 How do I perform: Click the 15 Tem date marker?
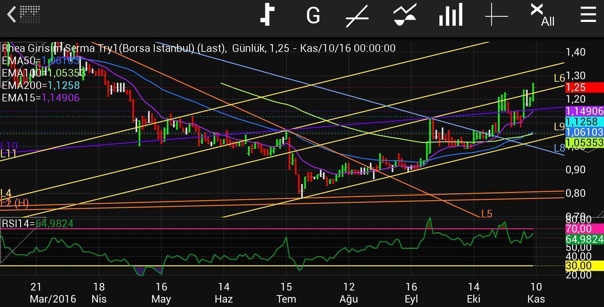point(286,293)
